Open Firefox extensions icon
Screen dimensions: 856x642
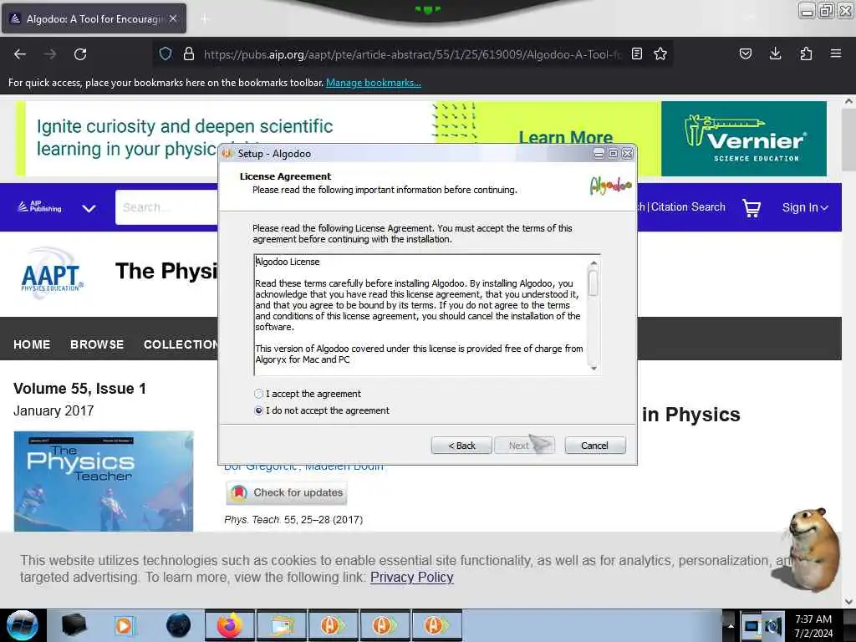pyautogui.click(x=806, y=53)
